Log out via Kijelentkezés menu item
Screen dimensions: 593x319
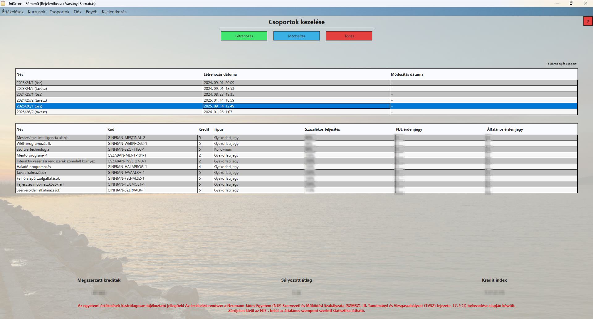click(113, 12)
